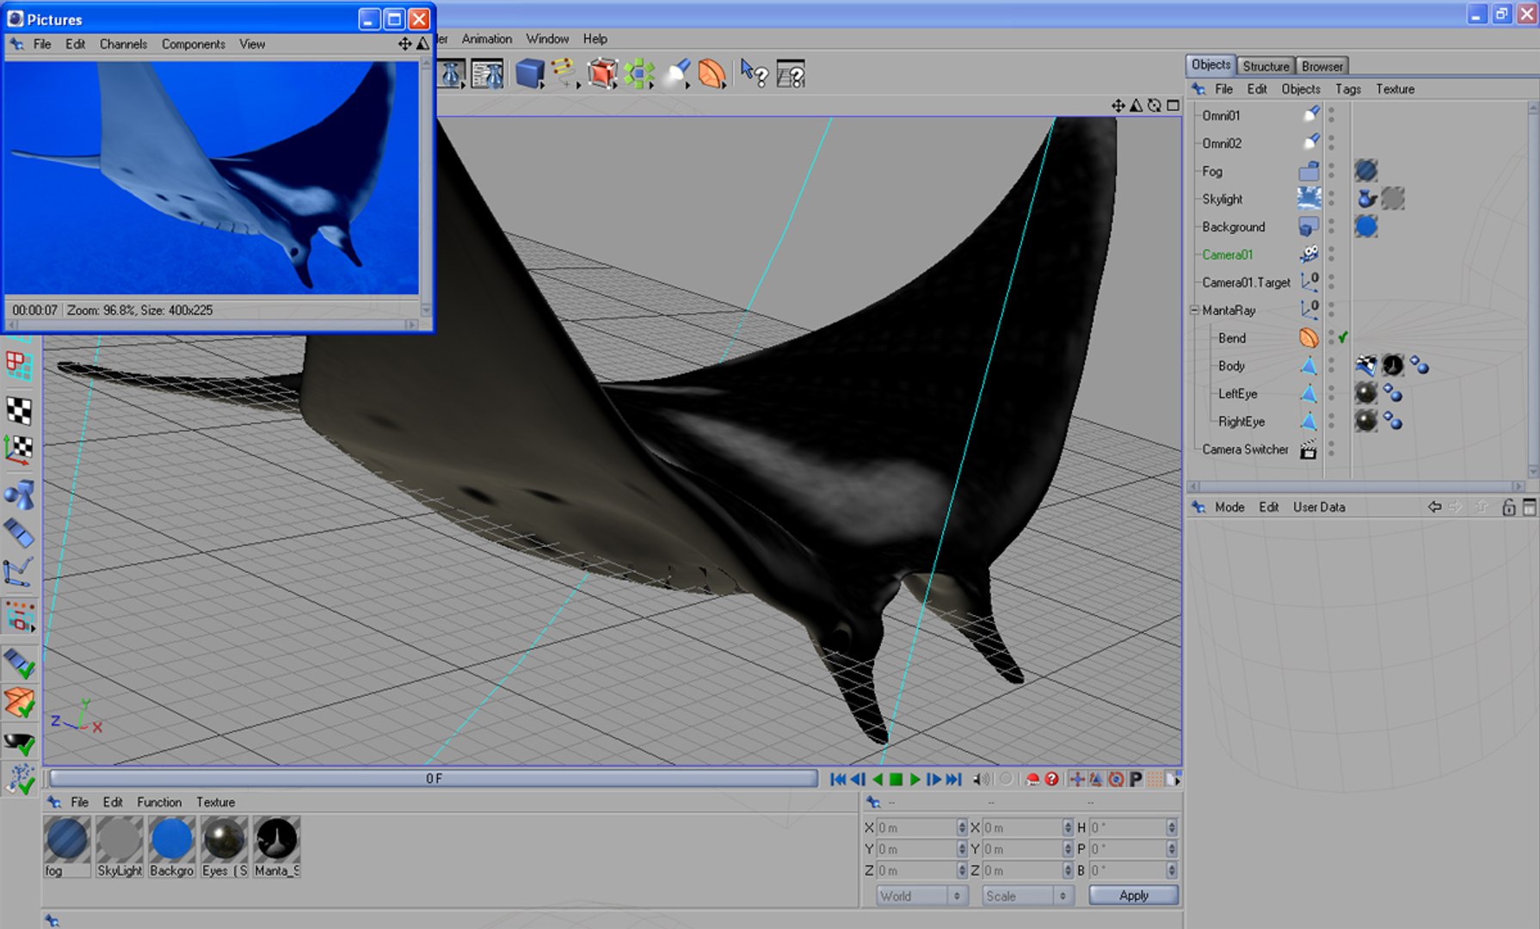
Task: Toggle visibility dots for Skylight object
Action: (x=1331, y=199)
